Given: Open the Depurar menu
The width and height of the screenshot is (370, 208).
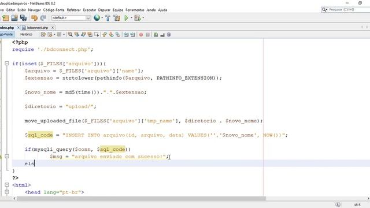Looking at the screenshot, I should (104, 10).
